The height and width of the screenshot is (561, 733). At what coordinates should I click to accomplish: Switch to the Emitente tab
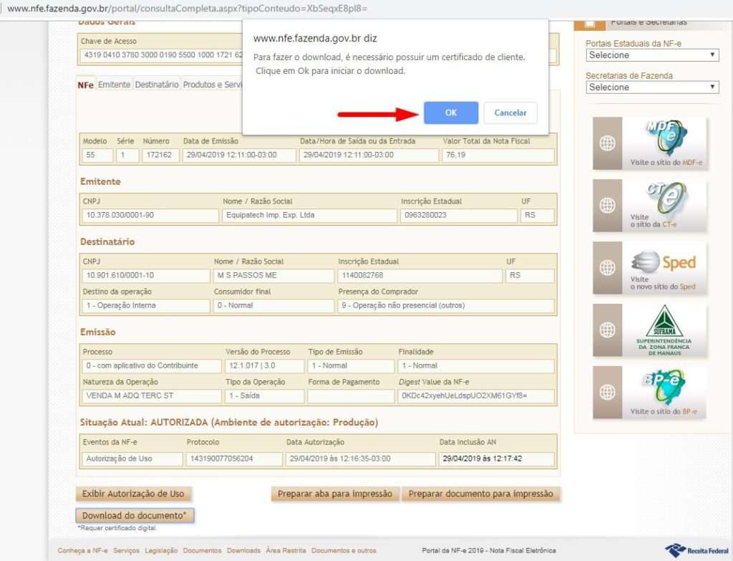[x=114, y=85]
